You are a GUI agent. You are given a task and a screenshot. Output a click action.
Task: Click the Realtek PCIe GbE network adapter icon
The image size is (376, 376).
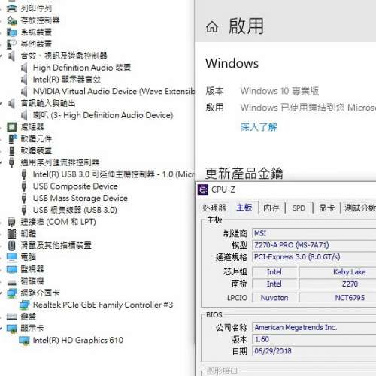click(x=24, y=305)
